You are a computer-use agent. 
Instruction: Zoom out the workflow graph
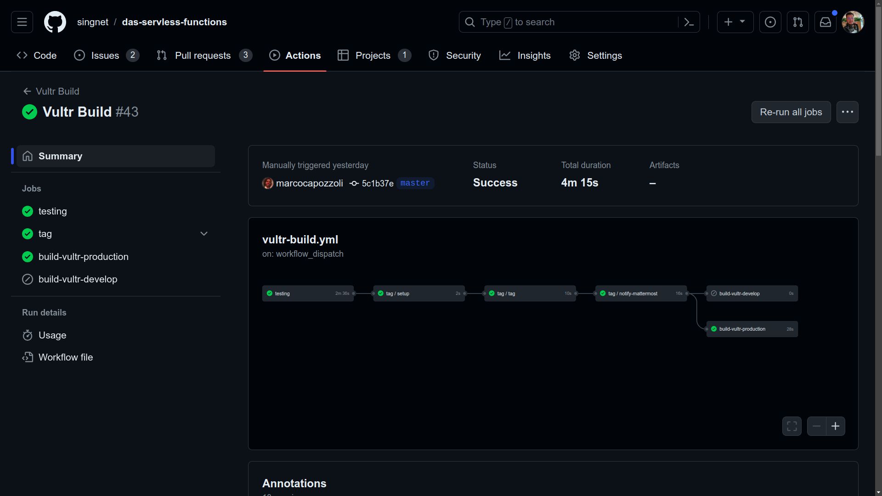tap(816, 426)
